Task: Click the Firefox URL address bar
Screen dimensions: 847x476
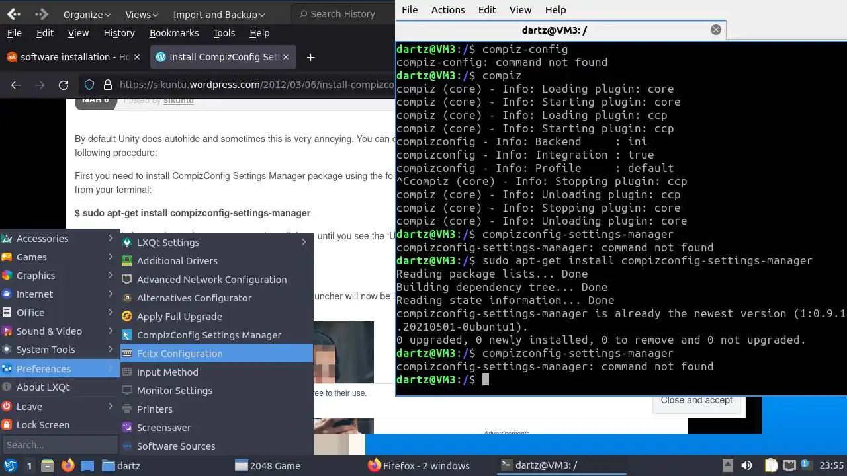Action: coord(257,85)
